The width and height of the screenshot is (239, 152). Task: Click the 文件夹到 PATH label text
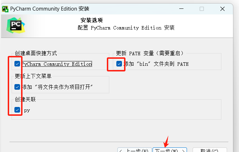pos(171,64)
